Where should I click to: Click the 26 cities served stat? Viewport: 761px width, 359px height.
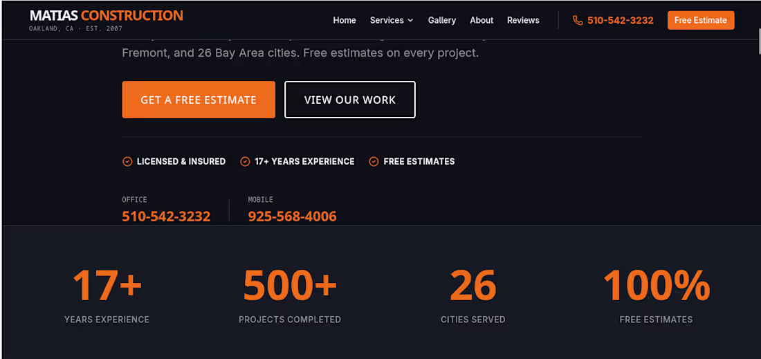click(x=473, y=285)
